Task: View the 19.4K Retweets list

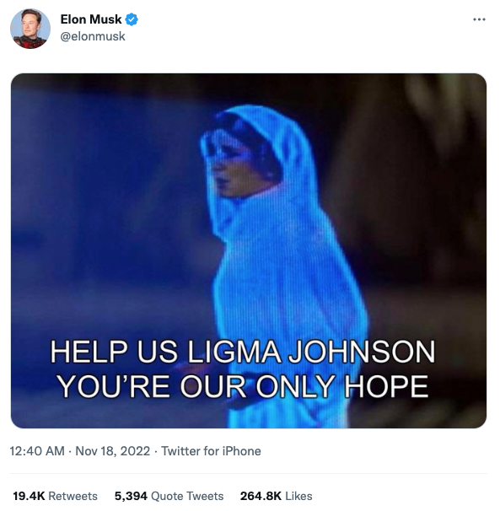Action: coord(55,496)
